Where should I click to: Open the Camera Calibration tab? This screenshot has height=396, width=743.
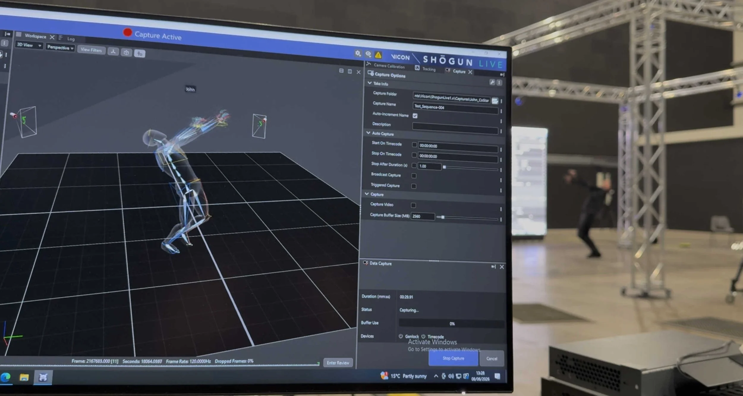pyautogui.click(x=389, y=66)
